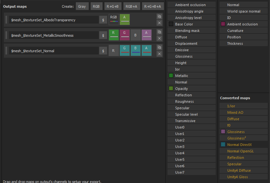This screenshot has width=270, height=183.
Task: Select ID mesh map
Action: coord(244,18)
